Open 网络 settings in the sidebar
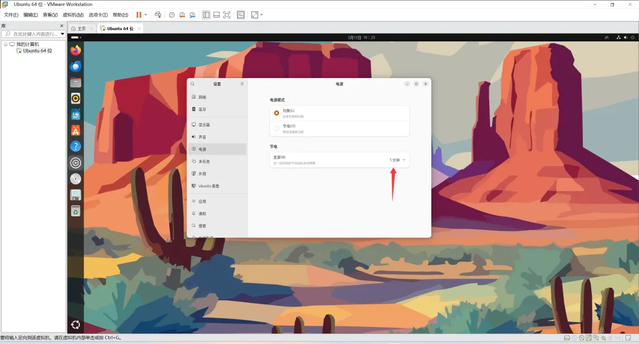Viewport: 639px width, 344px height. pyautogui.click(x=217, y=97)
